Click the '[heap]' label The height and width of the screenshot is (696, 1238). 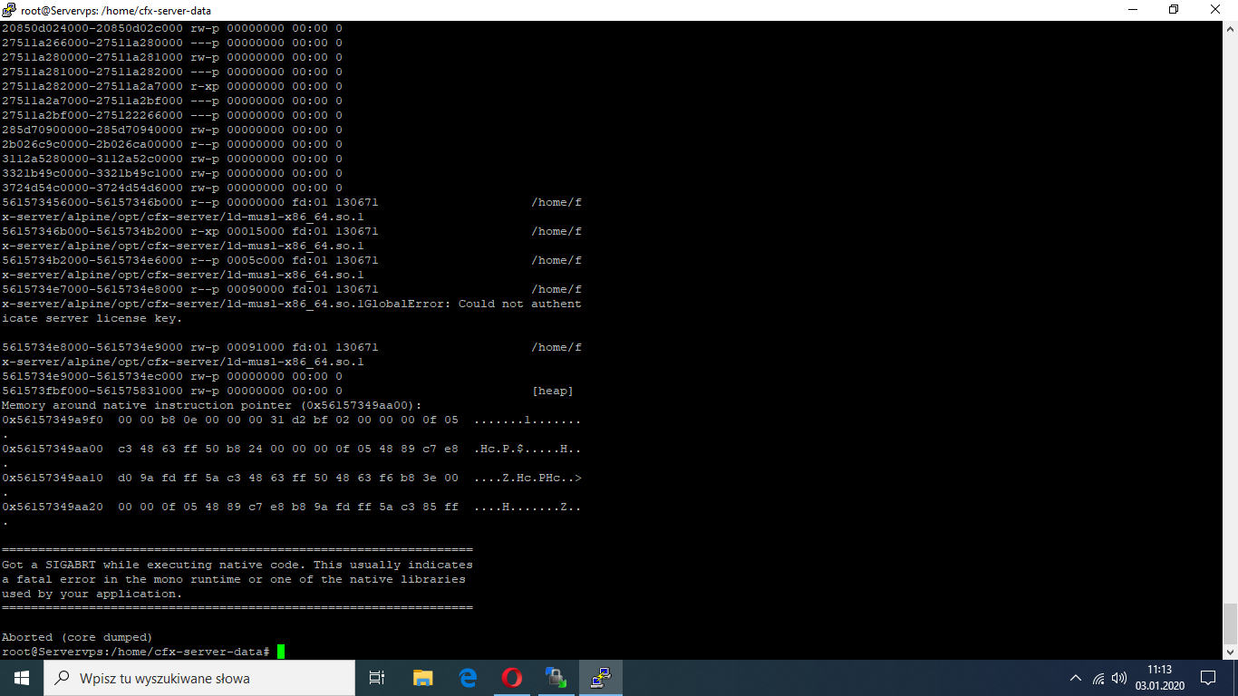click(x=553, y=391)
